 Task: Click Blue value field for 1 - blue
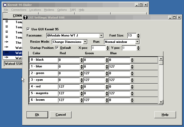pos(119,67)
